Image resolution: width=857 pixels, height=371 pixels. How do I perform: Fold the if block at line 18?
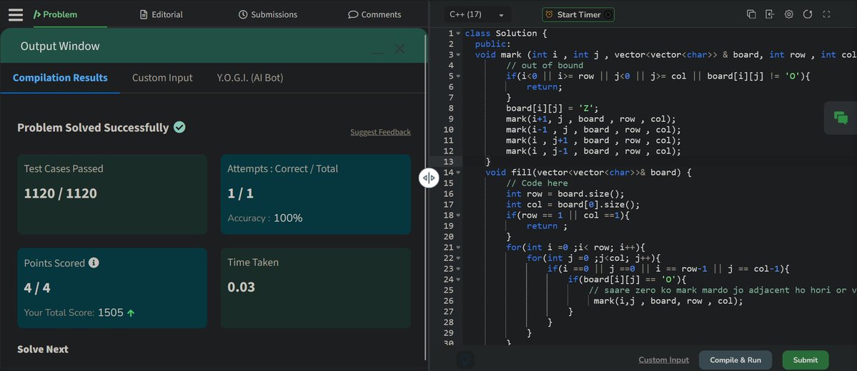click(x=458, y=215)
